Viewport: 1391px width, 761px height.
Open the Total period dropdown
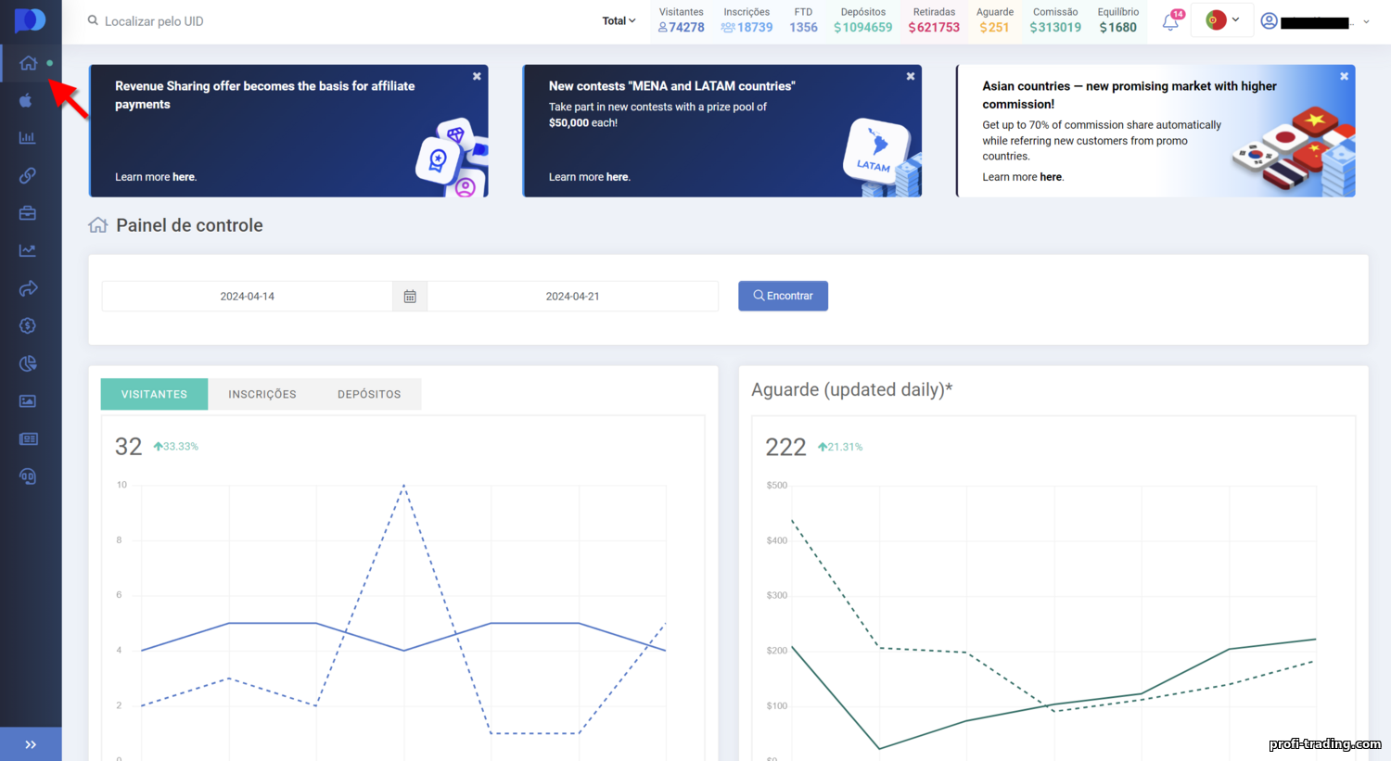pos(619,20)
